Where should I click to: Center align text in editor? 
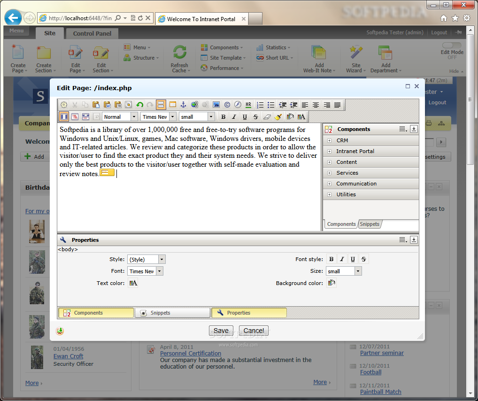316,105
